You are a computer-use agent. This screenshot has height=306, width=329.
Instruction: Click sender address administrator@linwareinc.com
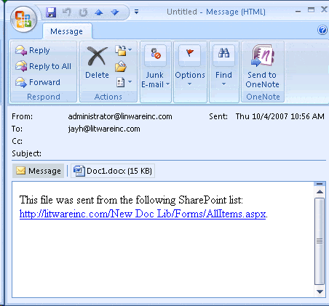point(120,116)
